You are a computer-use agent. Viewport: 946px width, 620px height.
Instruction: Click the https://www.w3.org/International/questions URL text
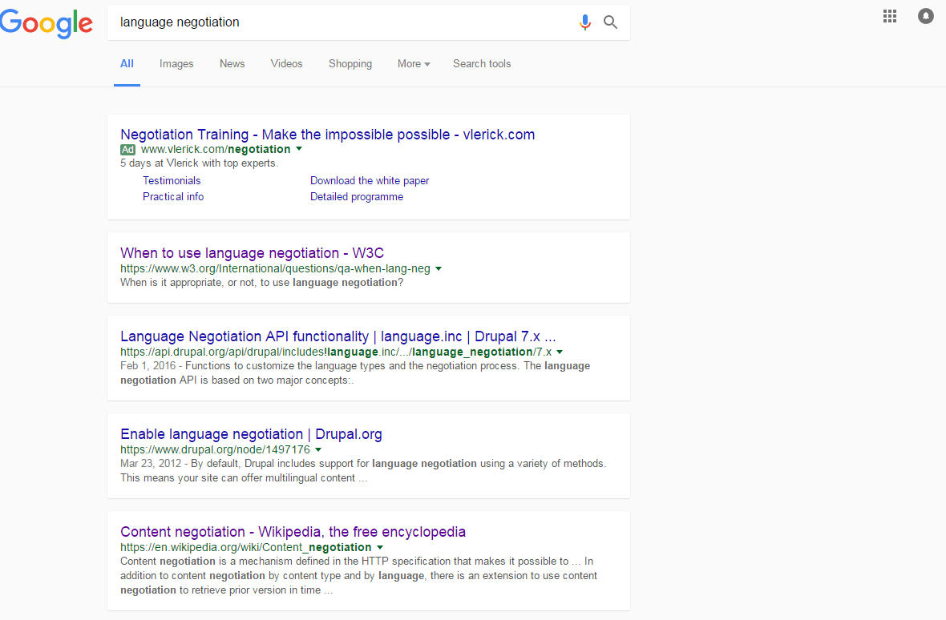275,268
